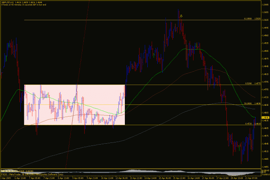Click the 1.4905 price scale label
270x180 pixels.
point(265,51)
